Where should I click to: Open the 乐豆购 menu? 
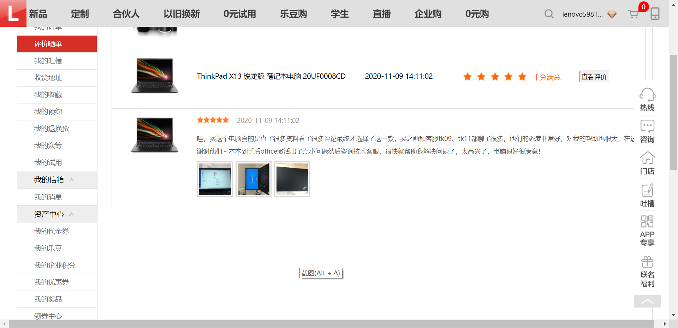[293, 14]
